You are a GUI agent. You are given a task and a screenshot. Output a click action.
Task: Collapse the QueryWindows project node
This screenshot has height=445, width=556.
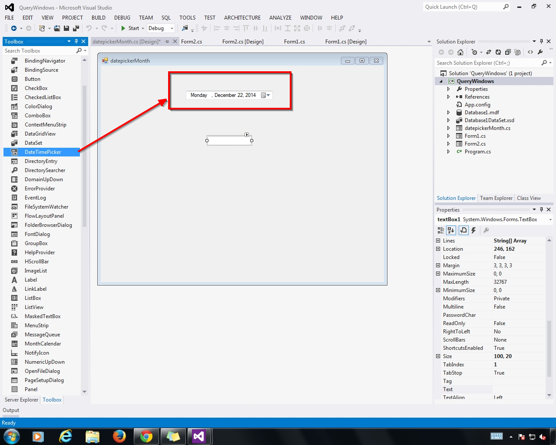click(441, 81)
